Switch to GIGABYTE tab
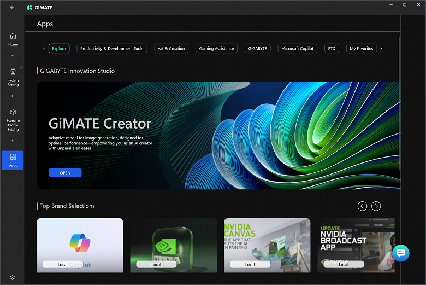Viewport: 426px width, 285px height. pyautogui.click(x=257, y=49)
